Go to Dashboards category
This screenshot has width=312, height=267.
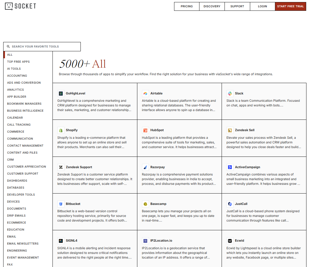pos(28,181)
